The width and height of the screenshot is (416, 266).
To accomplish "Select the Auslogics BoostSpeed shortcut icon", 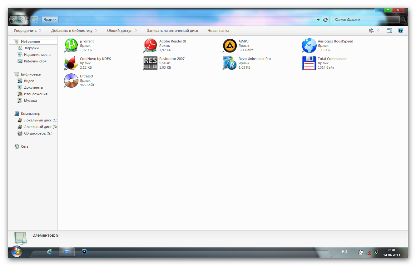I will click(x=309, y=46).
